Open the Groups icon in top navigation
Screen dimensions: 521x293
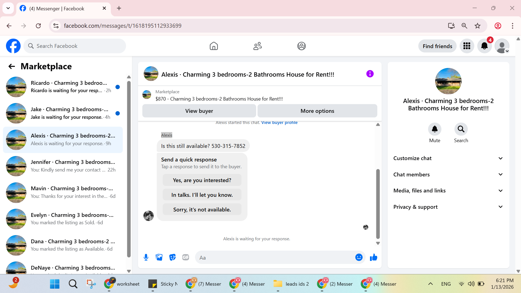[302, 46]
